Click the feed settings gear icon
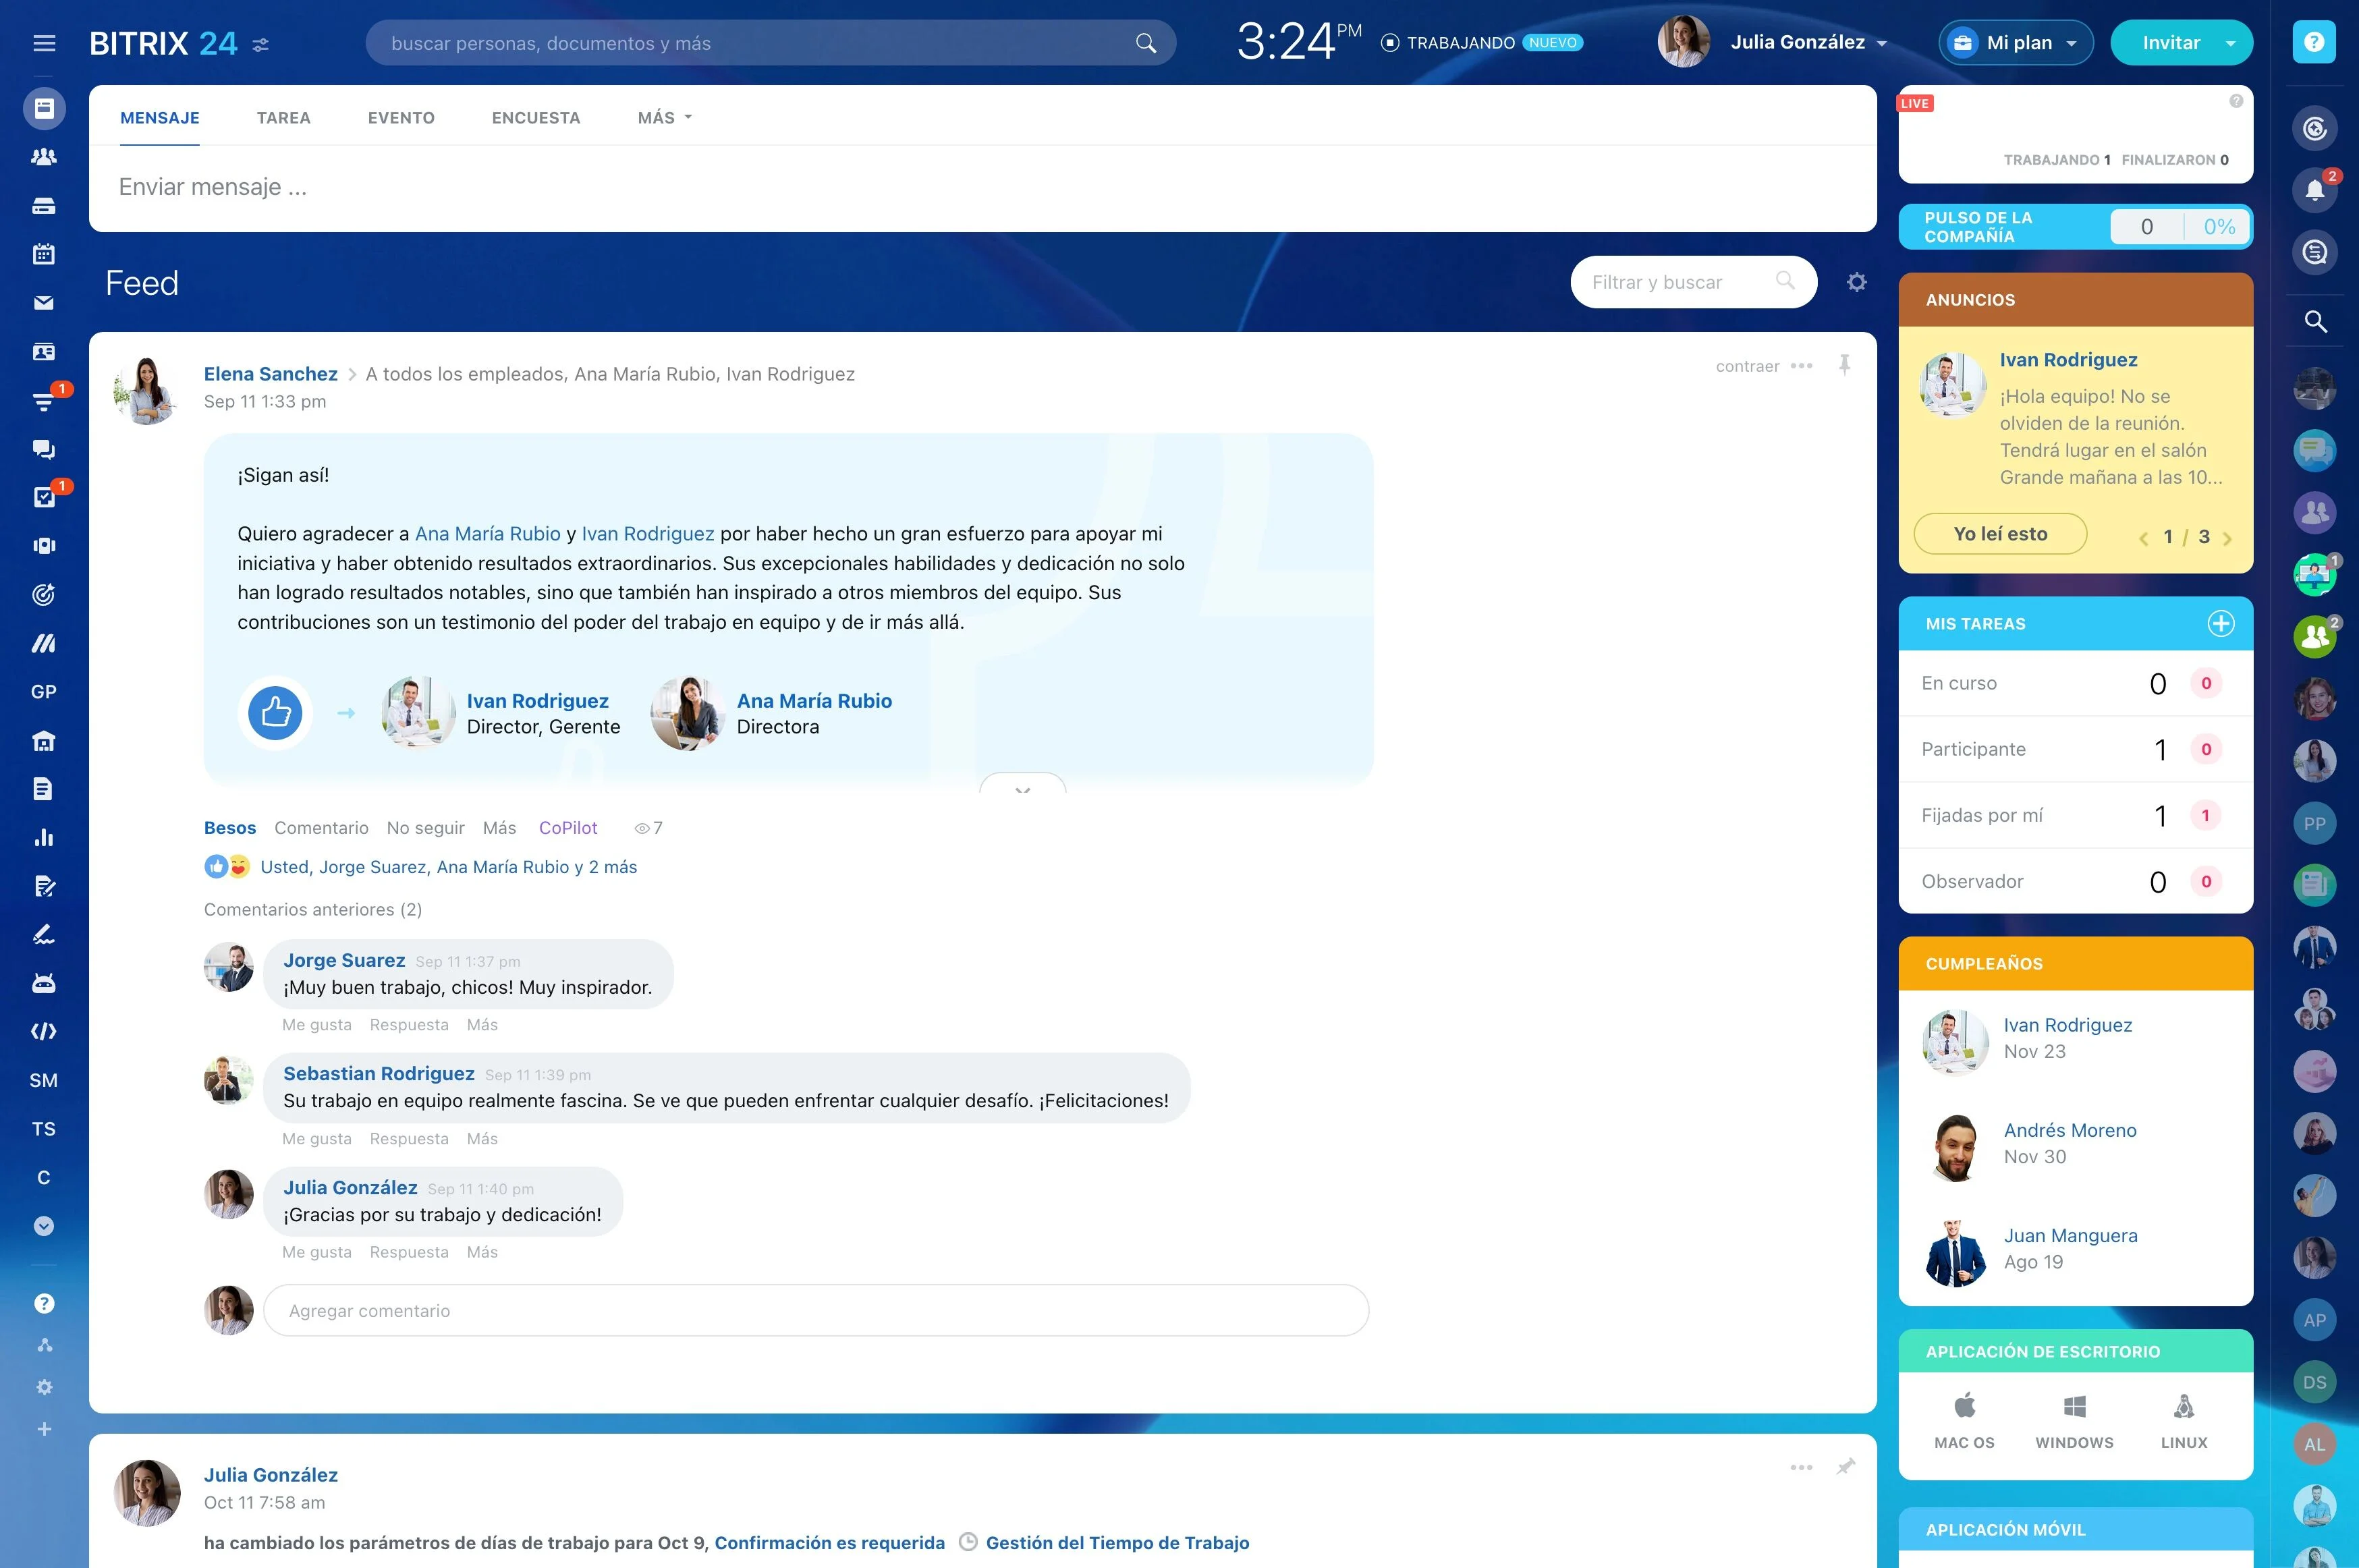Image resolution: width=2359 pixels, height=1568 pixels. (x=1857, y=282)
